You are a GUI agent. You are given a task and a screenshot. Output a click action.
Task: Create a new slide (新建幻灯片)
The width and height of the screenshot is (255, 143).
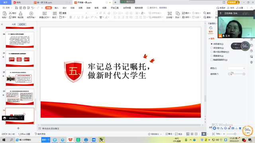pyautogui.click(x=44, y=15)
